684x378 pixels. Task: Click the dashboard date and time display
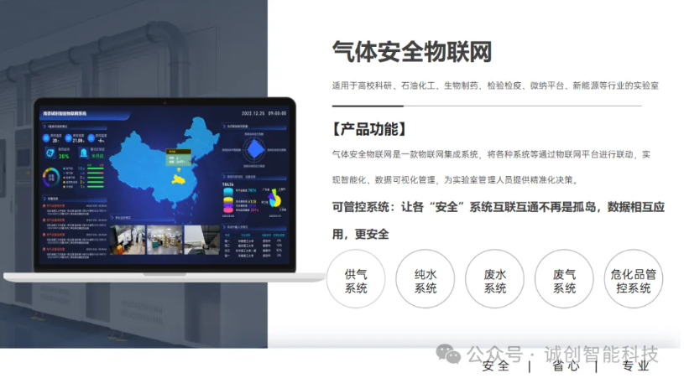tap(264, 112)
